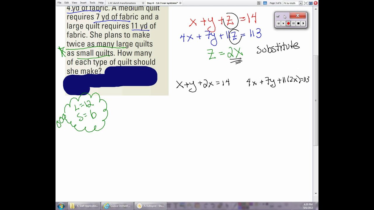Click the dark blue scribble covering text

coord(110,80)
